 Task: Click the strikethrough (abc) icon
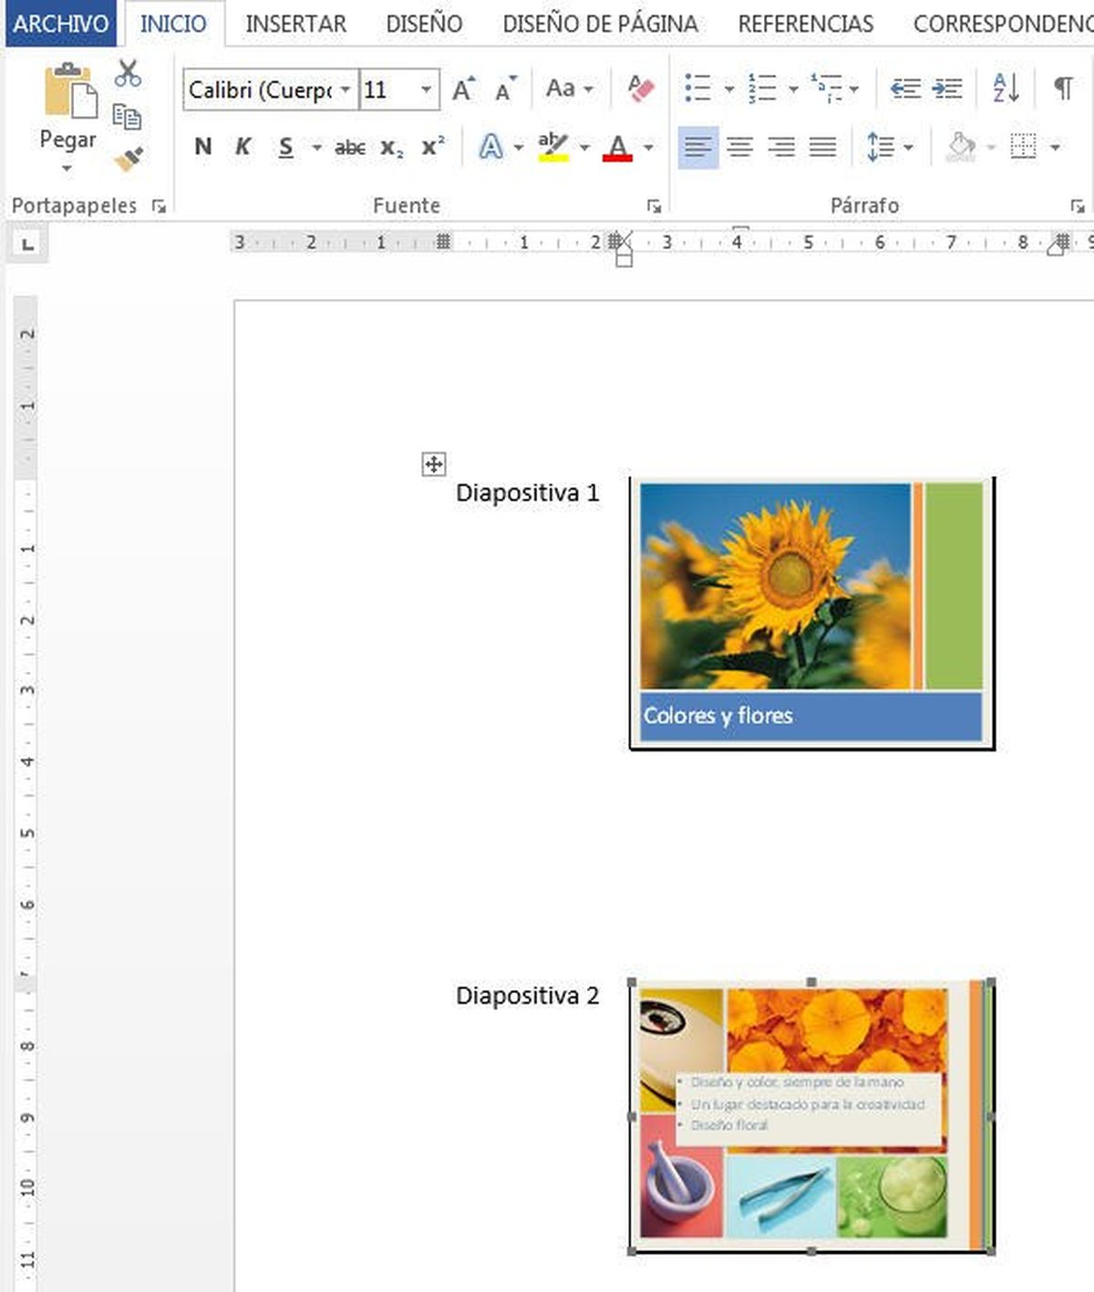[349, 146]
